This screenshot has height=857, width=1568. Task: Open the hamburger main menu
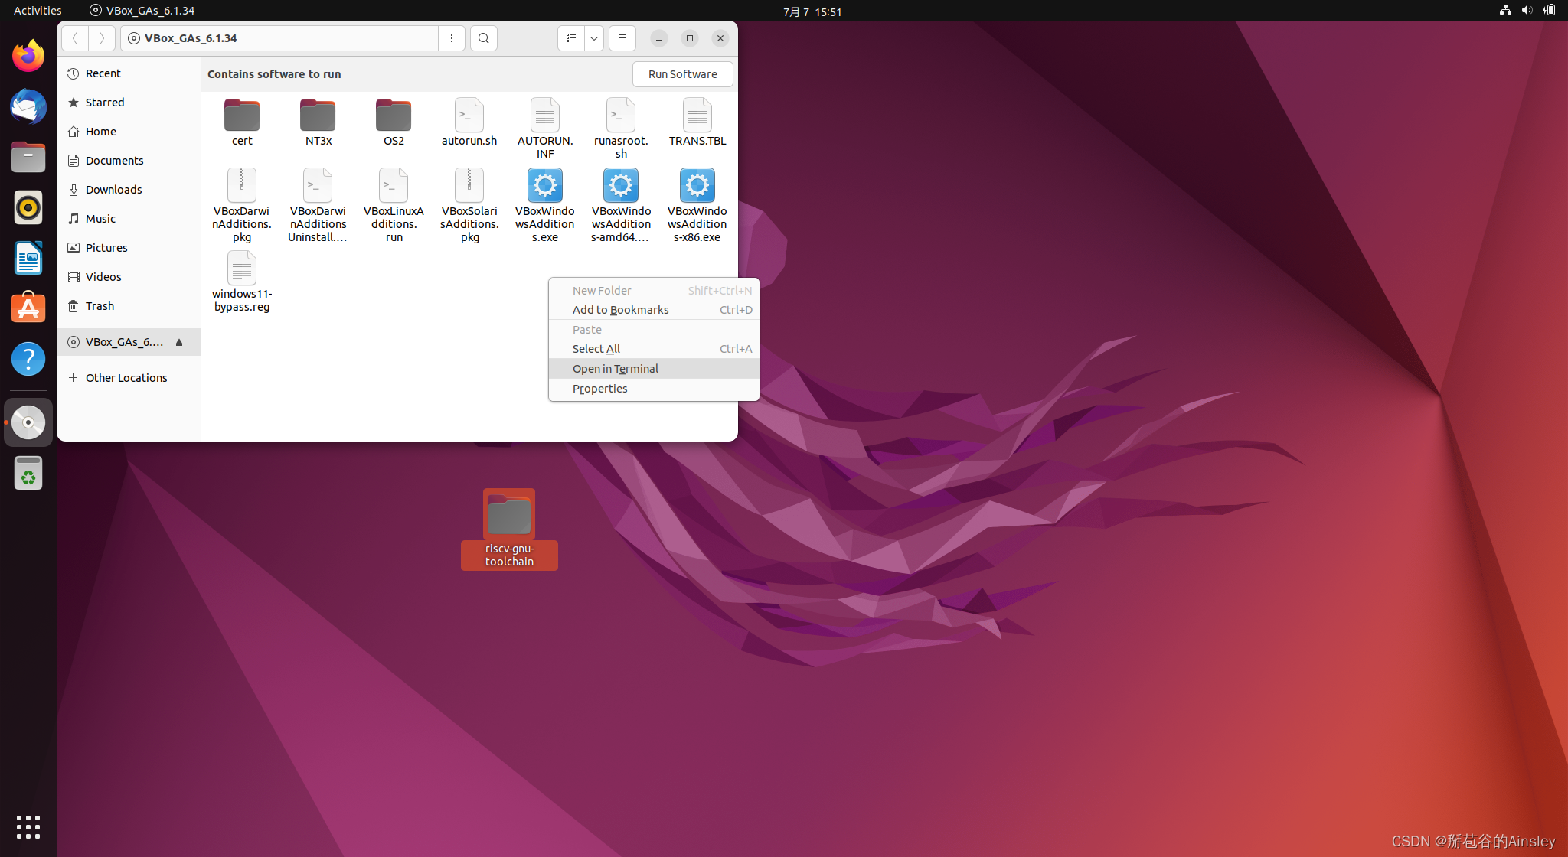click(x=622, y=38)
